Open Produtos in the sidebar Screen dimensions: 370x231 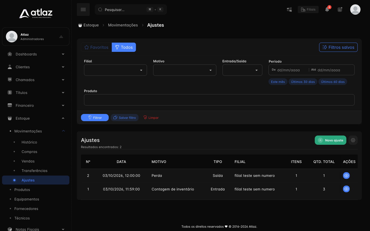[x=22, y=190]
